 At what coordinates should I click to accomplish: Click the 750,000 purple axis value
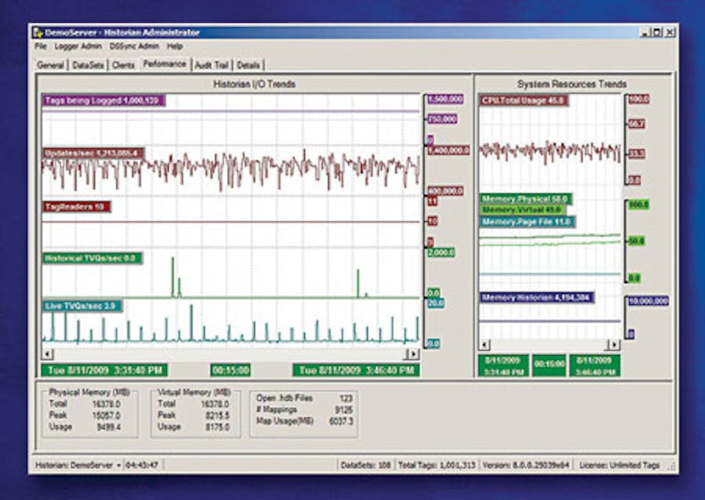coord(442,119)
